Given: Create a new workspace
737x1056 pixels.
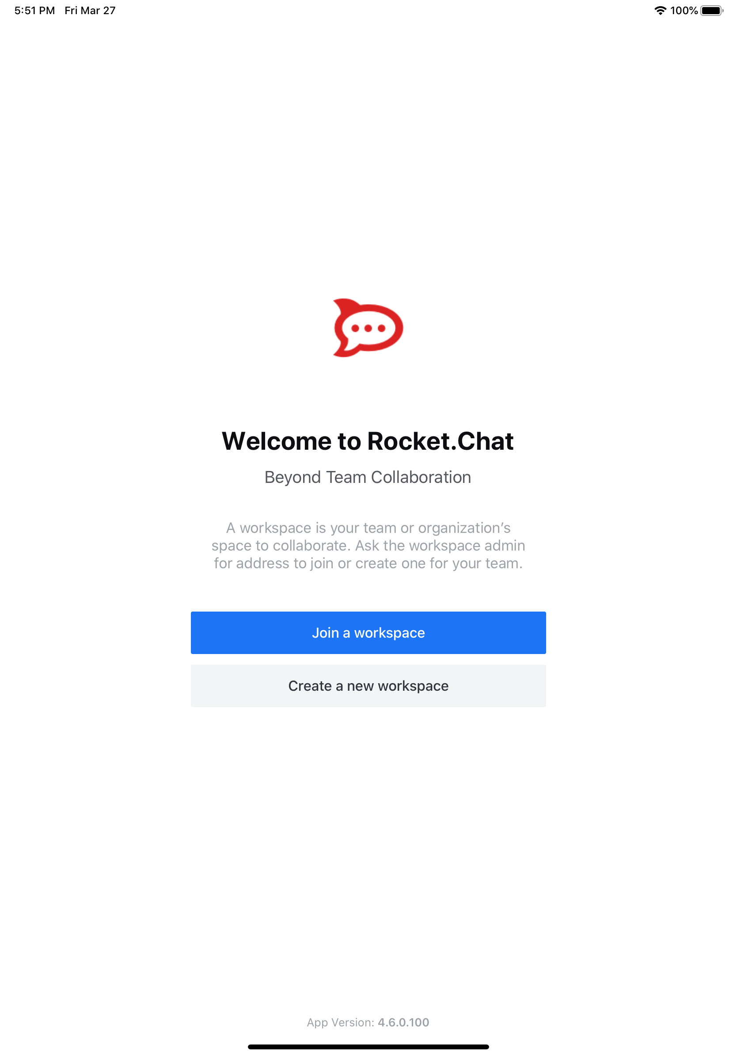Looking at the screenshot, I should click(368, 686).
